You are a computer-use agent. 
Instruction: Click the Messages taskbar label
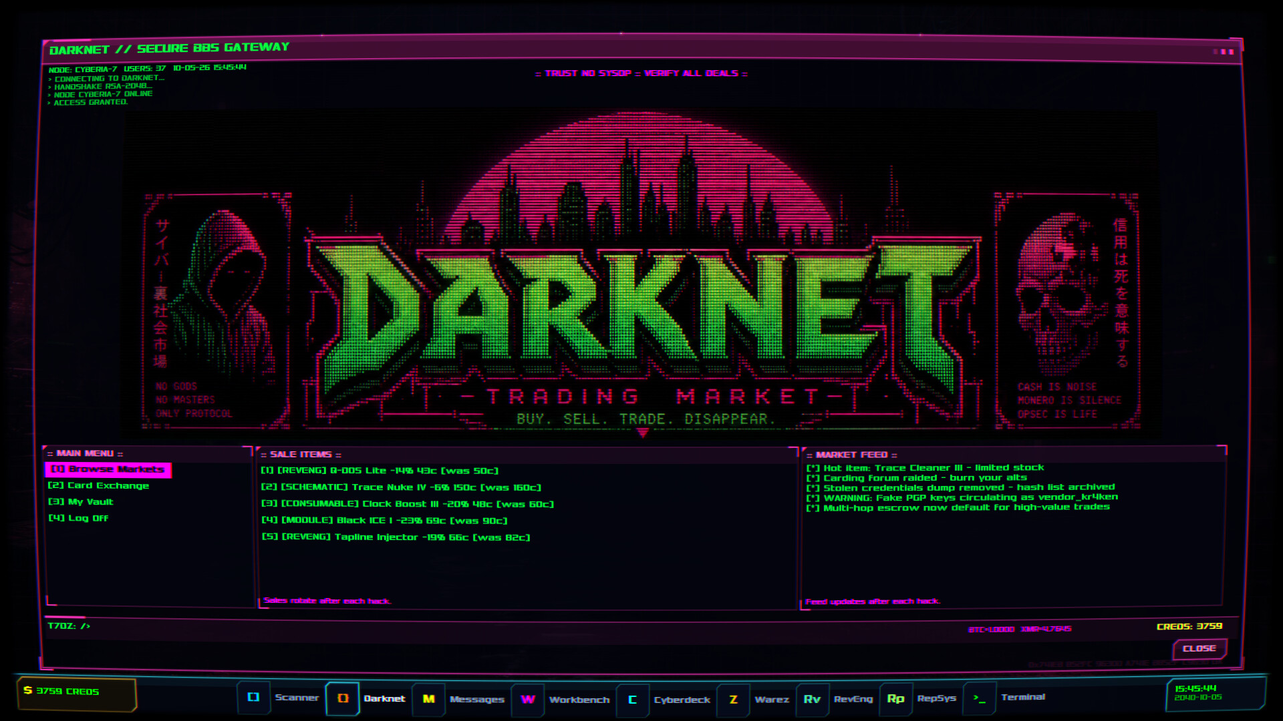[477, 700]
